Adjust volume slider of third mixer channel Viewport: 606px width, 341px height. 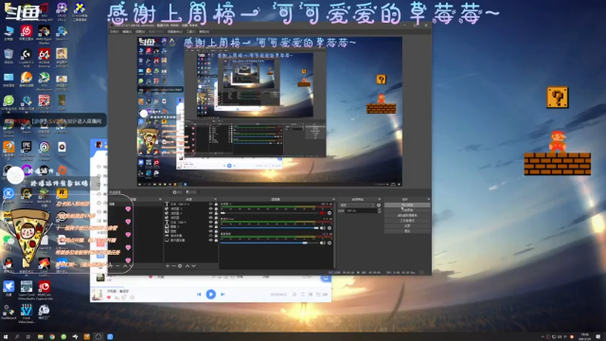pos(270,242)
